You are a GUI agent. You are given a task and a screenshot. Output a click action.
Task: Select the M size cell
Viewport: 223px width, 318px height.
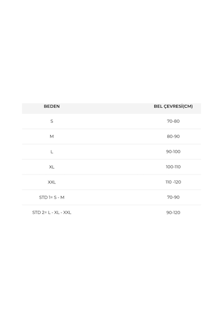52,137
